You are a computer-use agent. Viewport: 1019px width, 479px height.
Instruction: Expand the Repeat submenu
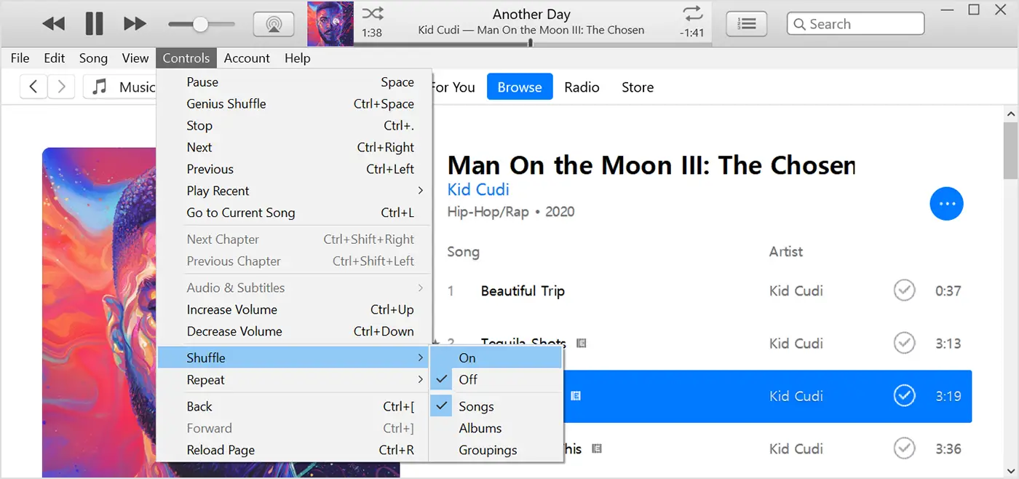206,379
